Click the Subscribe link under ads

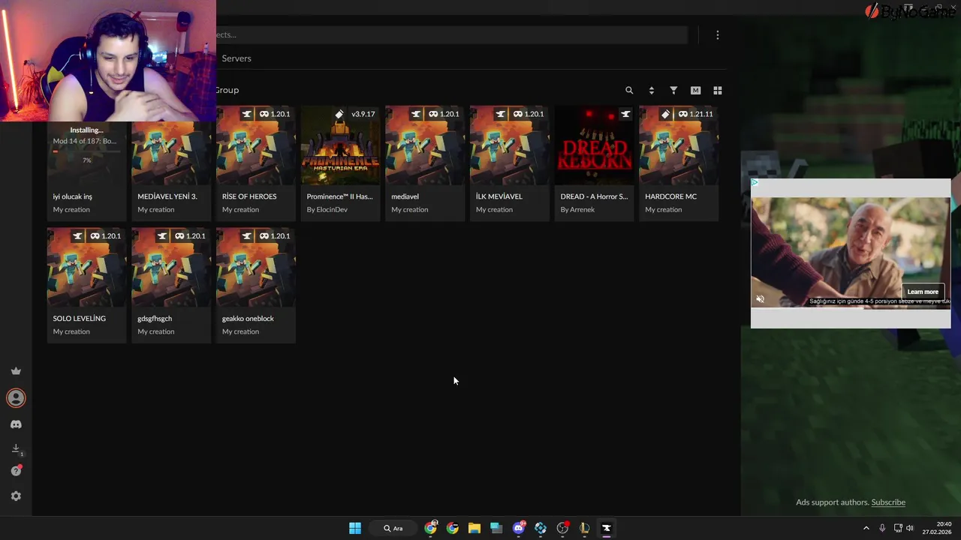click(x=888, y=502)
